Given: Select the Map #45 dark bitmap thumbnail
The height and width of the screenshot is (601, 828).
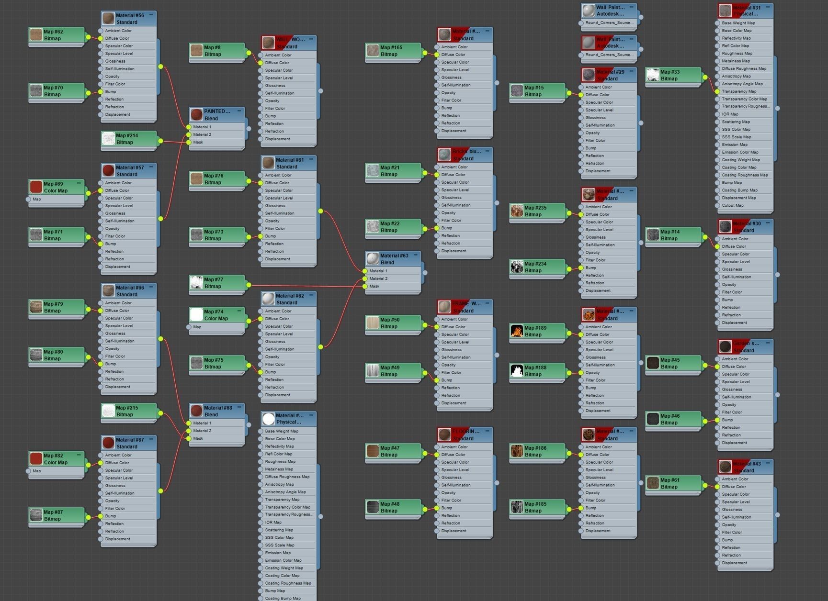Looking at the screenshot, I should pos(653,363).
